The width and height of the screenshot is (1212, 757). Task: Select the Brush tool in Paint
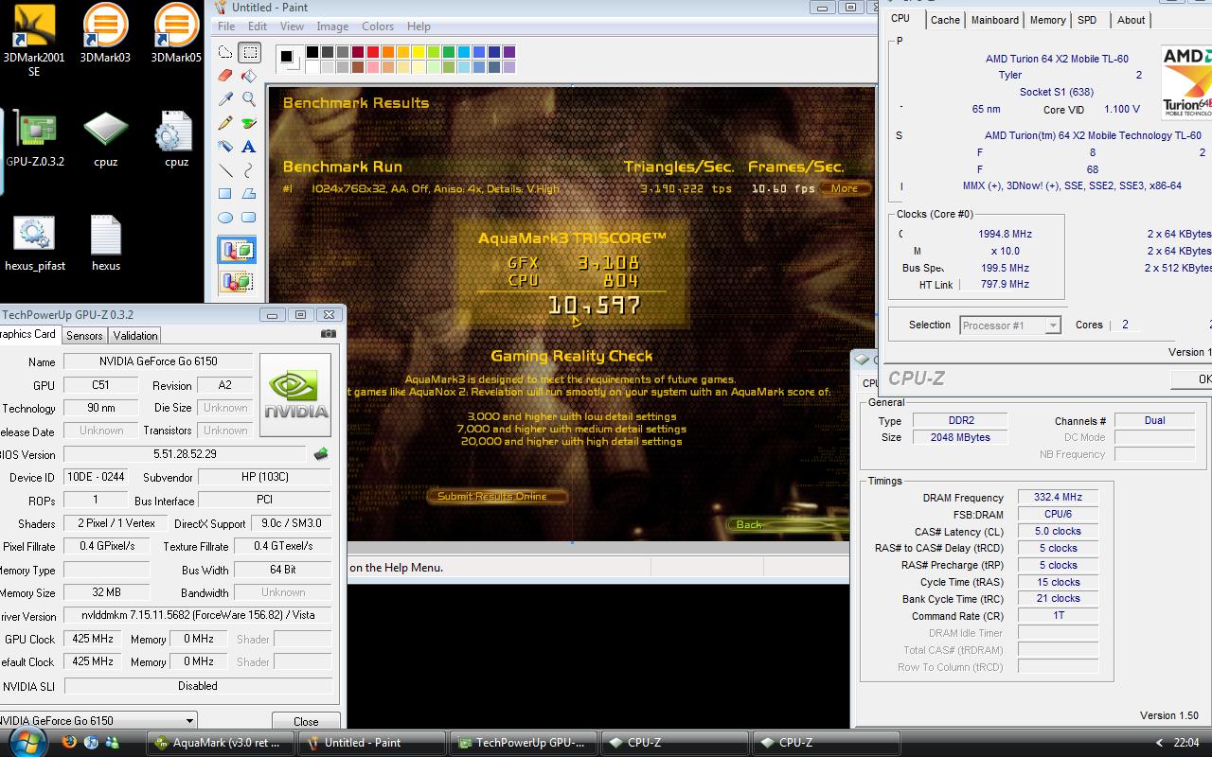coord(249,123)
